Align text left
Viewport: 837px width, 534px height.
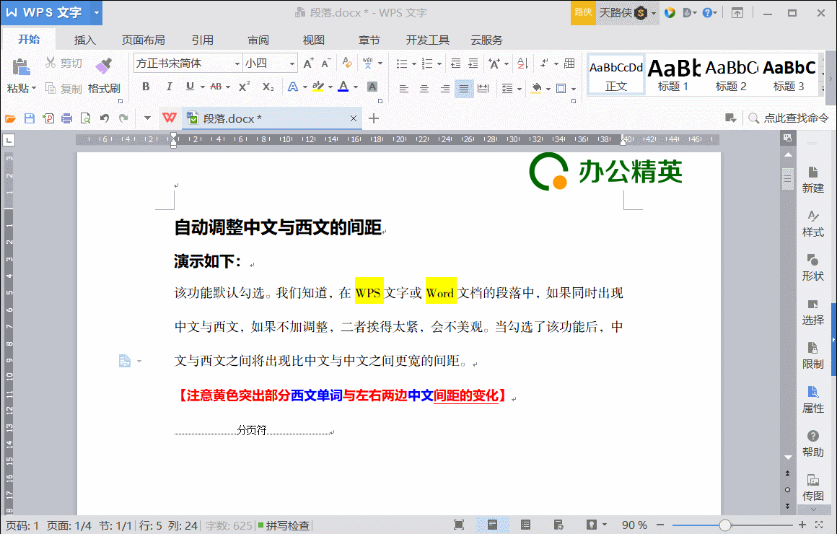tap(404, 88)
